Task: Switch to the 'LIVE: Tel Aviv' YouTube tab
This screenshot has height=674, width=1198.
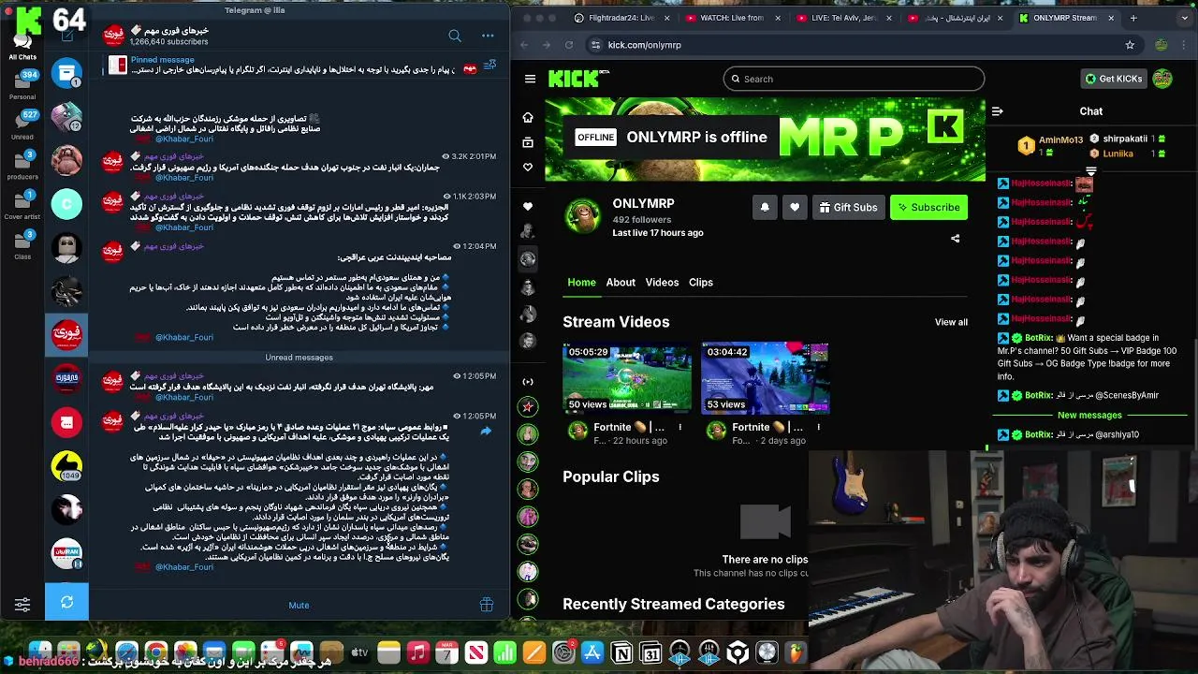Action: (841, 18)
